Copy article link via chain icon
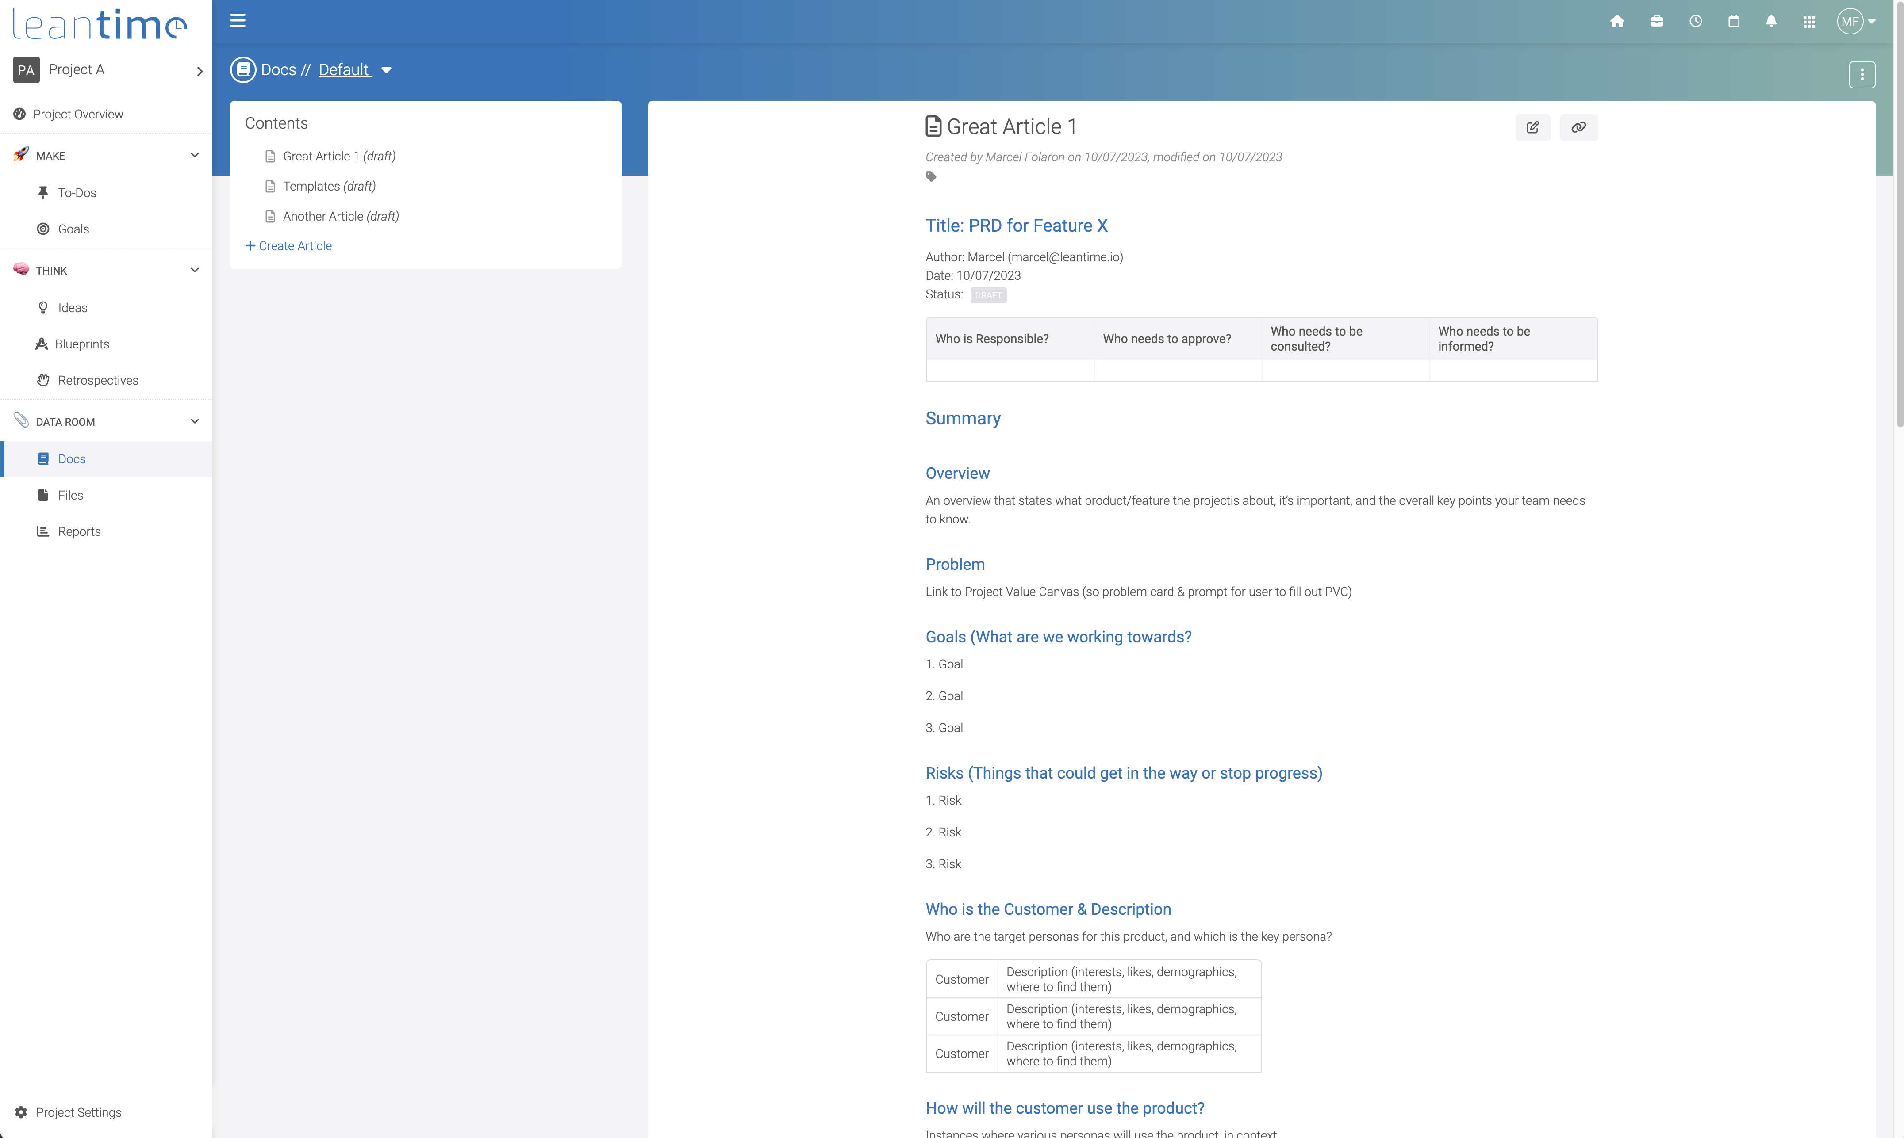Image resolution: width=1904 pixels, height=1138 pixels. coord(1579,127)
